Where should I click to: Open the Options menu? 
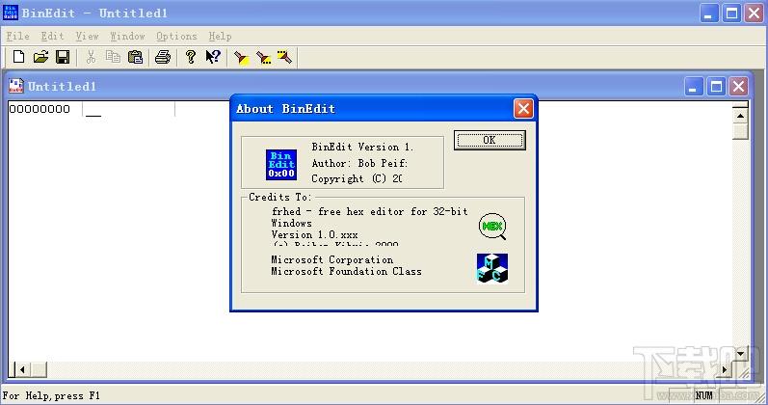[176, 37]
